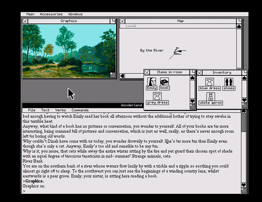Click the Graphics window resize corner icon
The width and height of the screenshot is (262, 202).
click(113, 75)
